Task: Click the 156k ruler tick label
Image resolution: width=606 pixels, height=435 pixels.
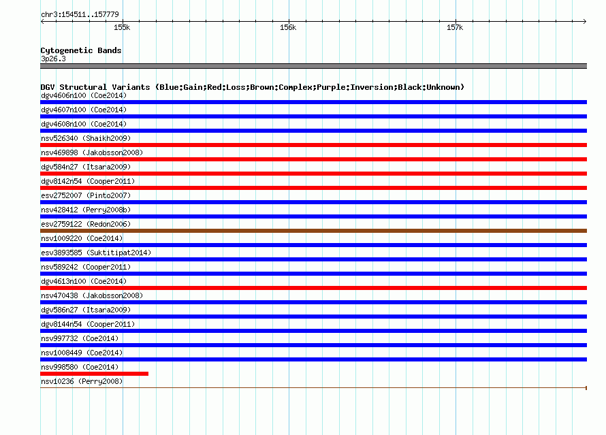Action: pos(288,27)
